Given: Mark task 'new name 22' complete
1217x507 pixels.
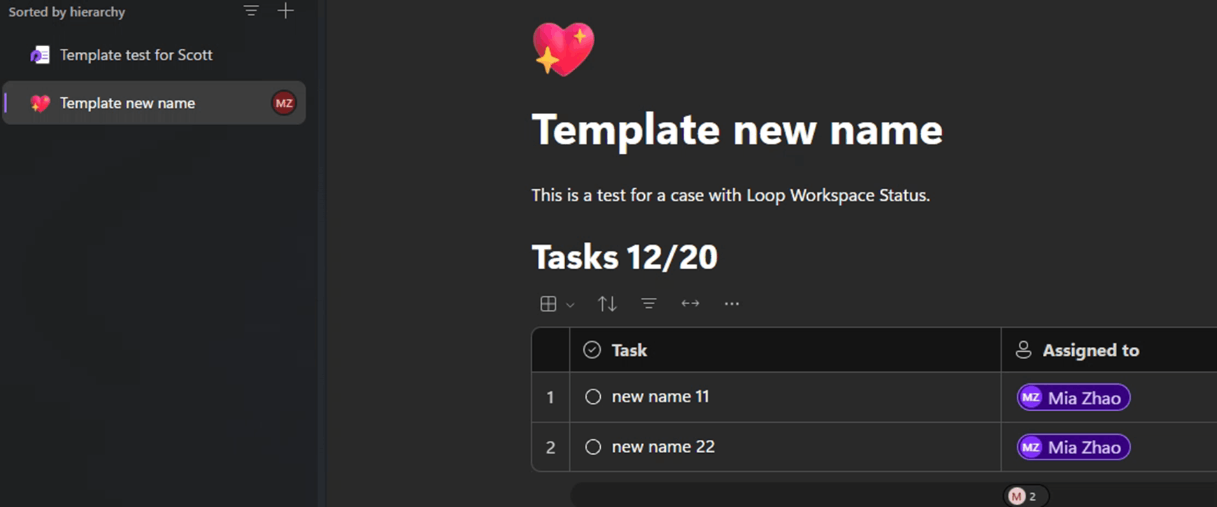Looking at the screenshot, I should 593,447.
